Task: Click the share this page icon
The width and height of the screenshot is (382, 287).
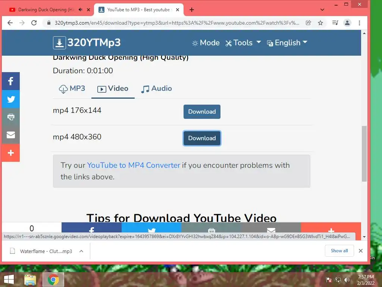Action: [308, 23]
